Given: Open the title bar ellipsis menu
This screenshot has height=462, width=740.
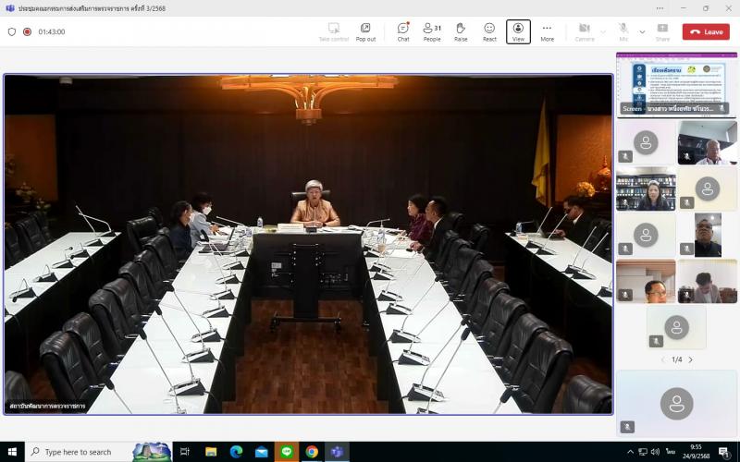Looking at the screenshot, I should [660, 8].
